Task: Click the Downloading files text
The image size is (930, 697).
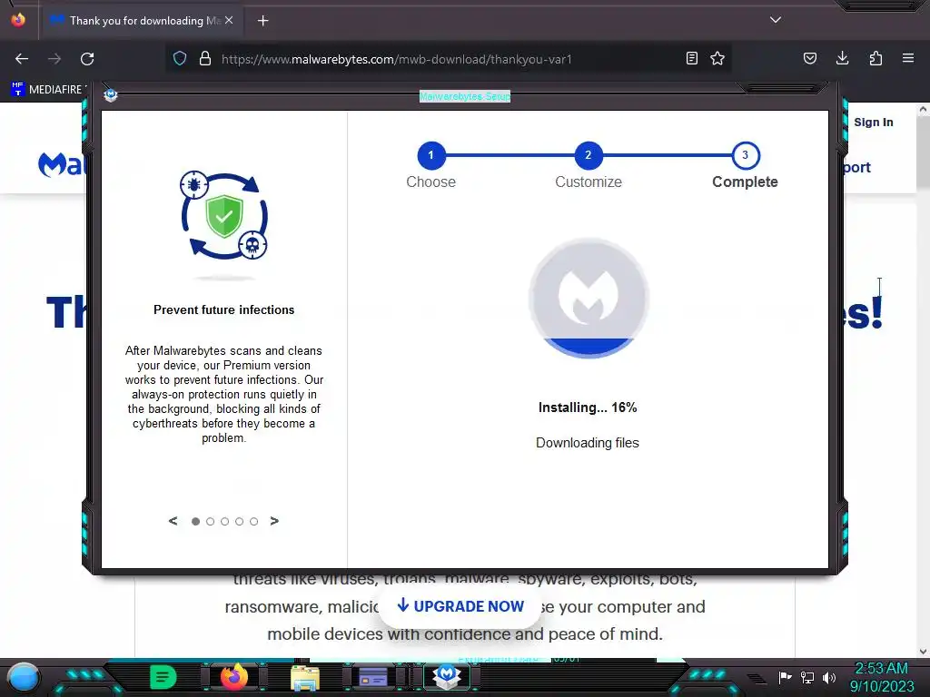Action: [x=588, y=443]
